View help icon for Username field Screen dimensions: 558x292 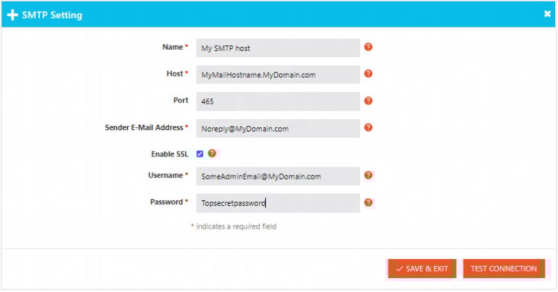pyautogui.click(x=369, y=176)
